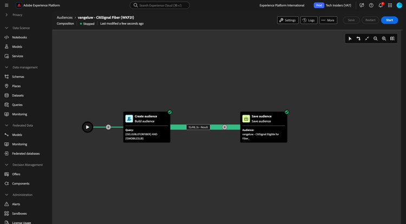Open the app switcher grid
This screenshot has width=406, height=224.
point(390,5)
